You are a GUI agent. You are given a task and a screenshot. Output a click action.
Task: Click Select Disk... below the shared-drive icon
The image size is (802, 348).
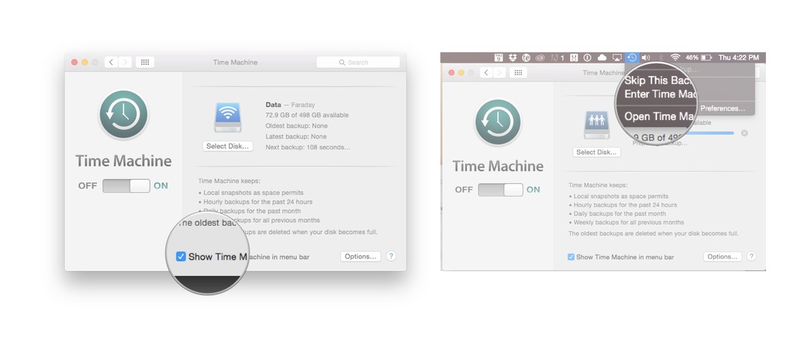point(597,152)
